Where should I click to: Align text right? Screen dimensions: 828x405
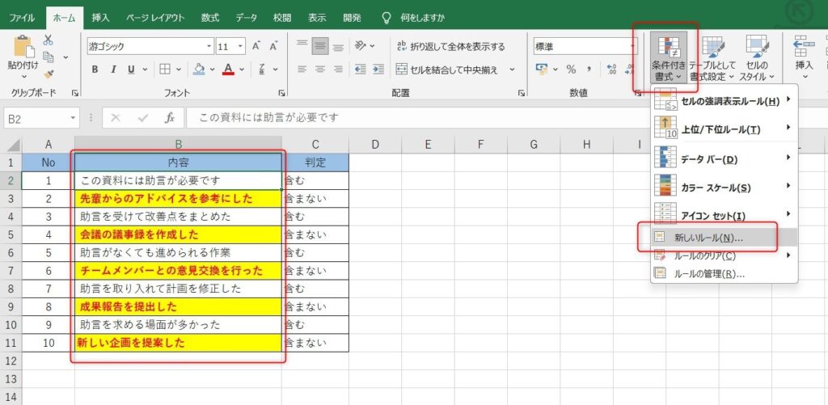click(x=338, y=70)
